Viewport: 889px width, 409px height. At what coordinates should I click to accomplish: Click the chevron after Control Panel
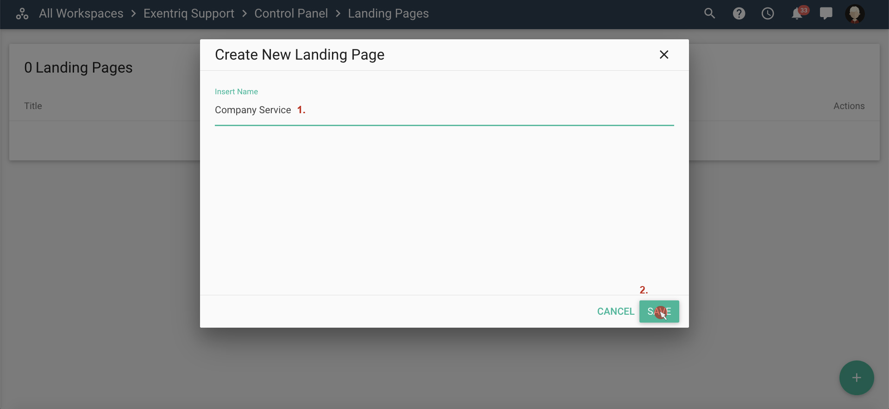pos(338,14)
